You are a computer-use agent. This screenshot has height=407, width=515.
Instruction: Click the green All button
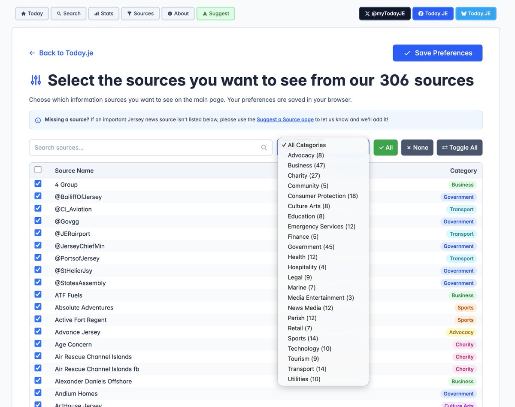385,147
